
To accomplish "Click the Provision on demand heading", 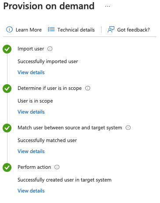I will pos(49,6).
